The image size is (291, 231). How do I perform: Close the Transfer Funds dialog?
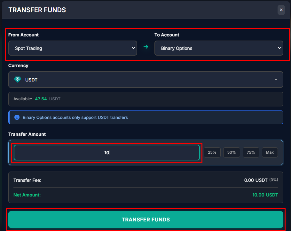click(281, 10)
